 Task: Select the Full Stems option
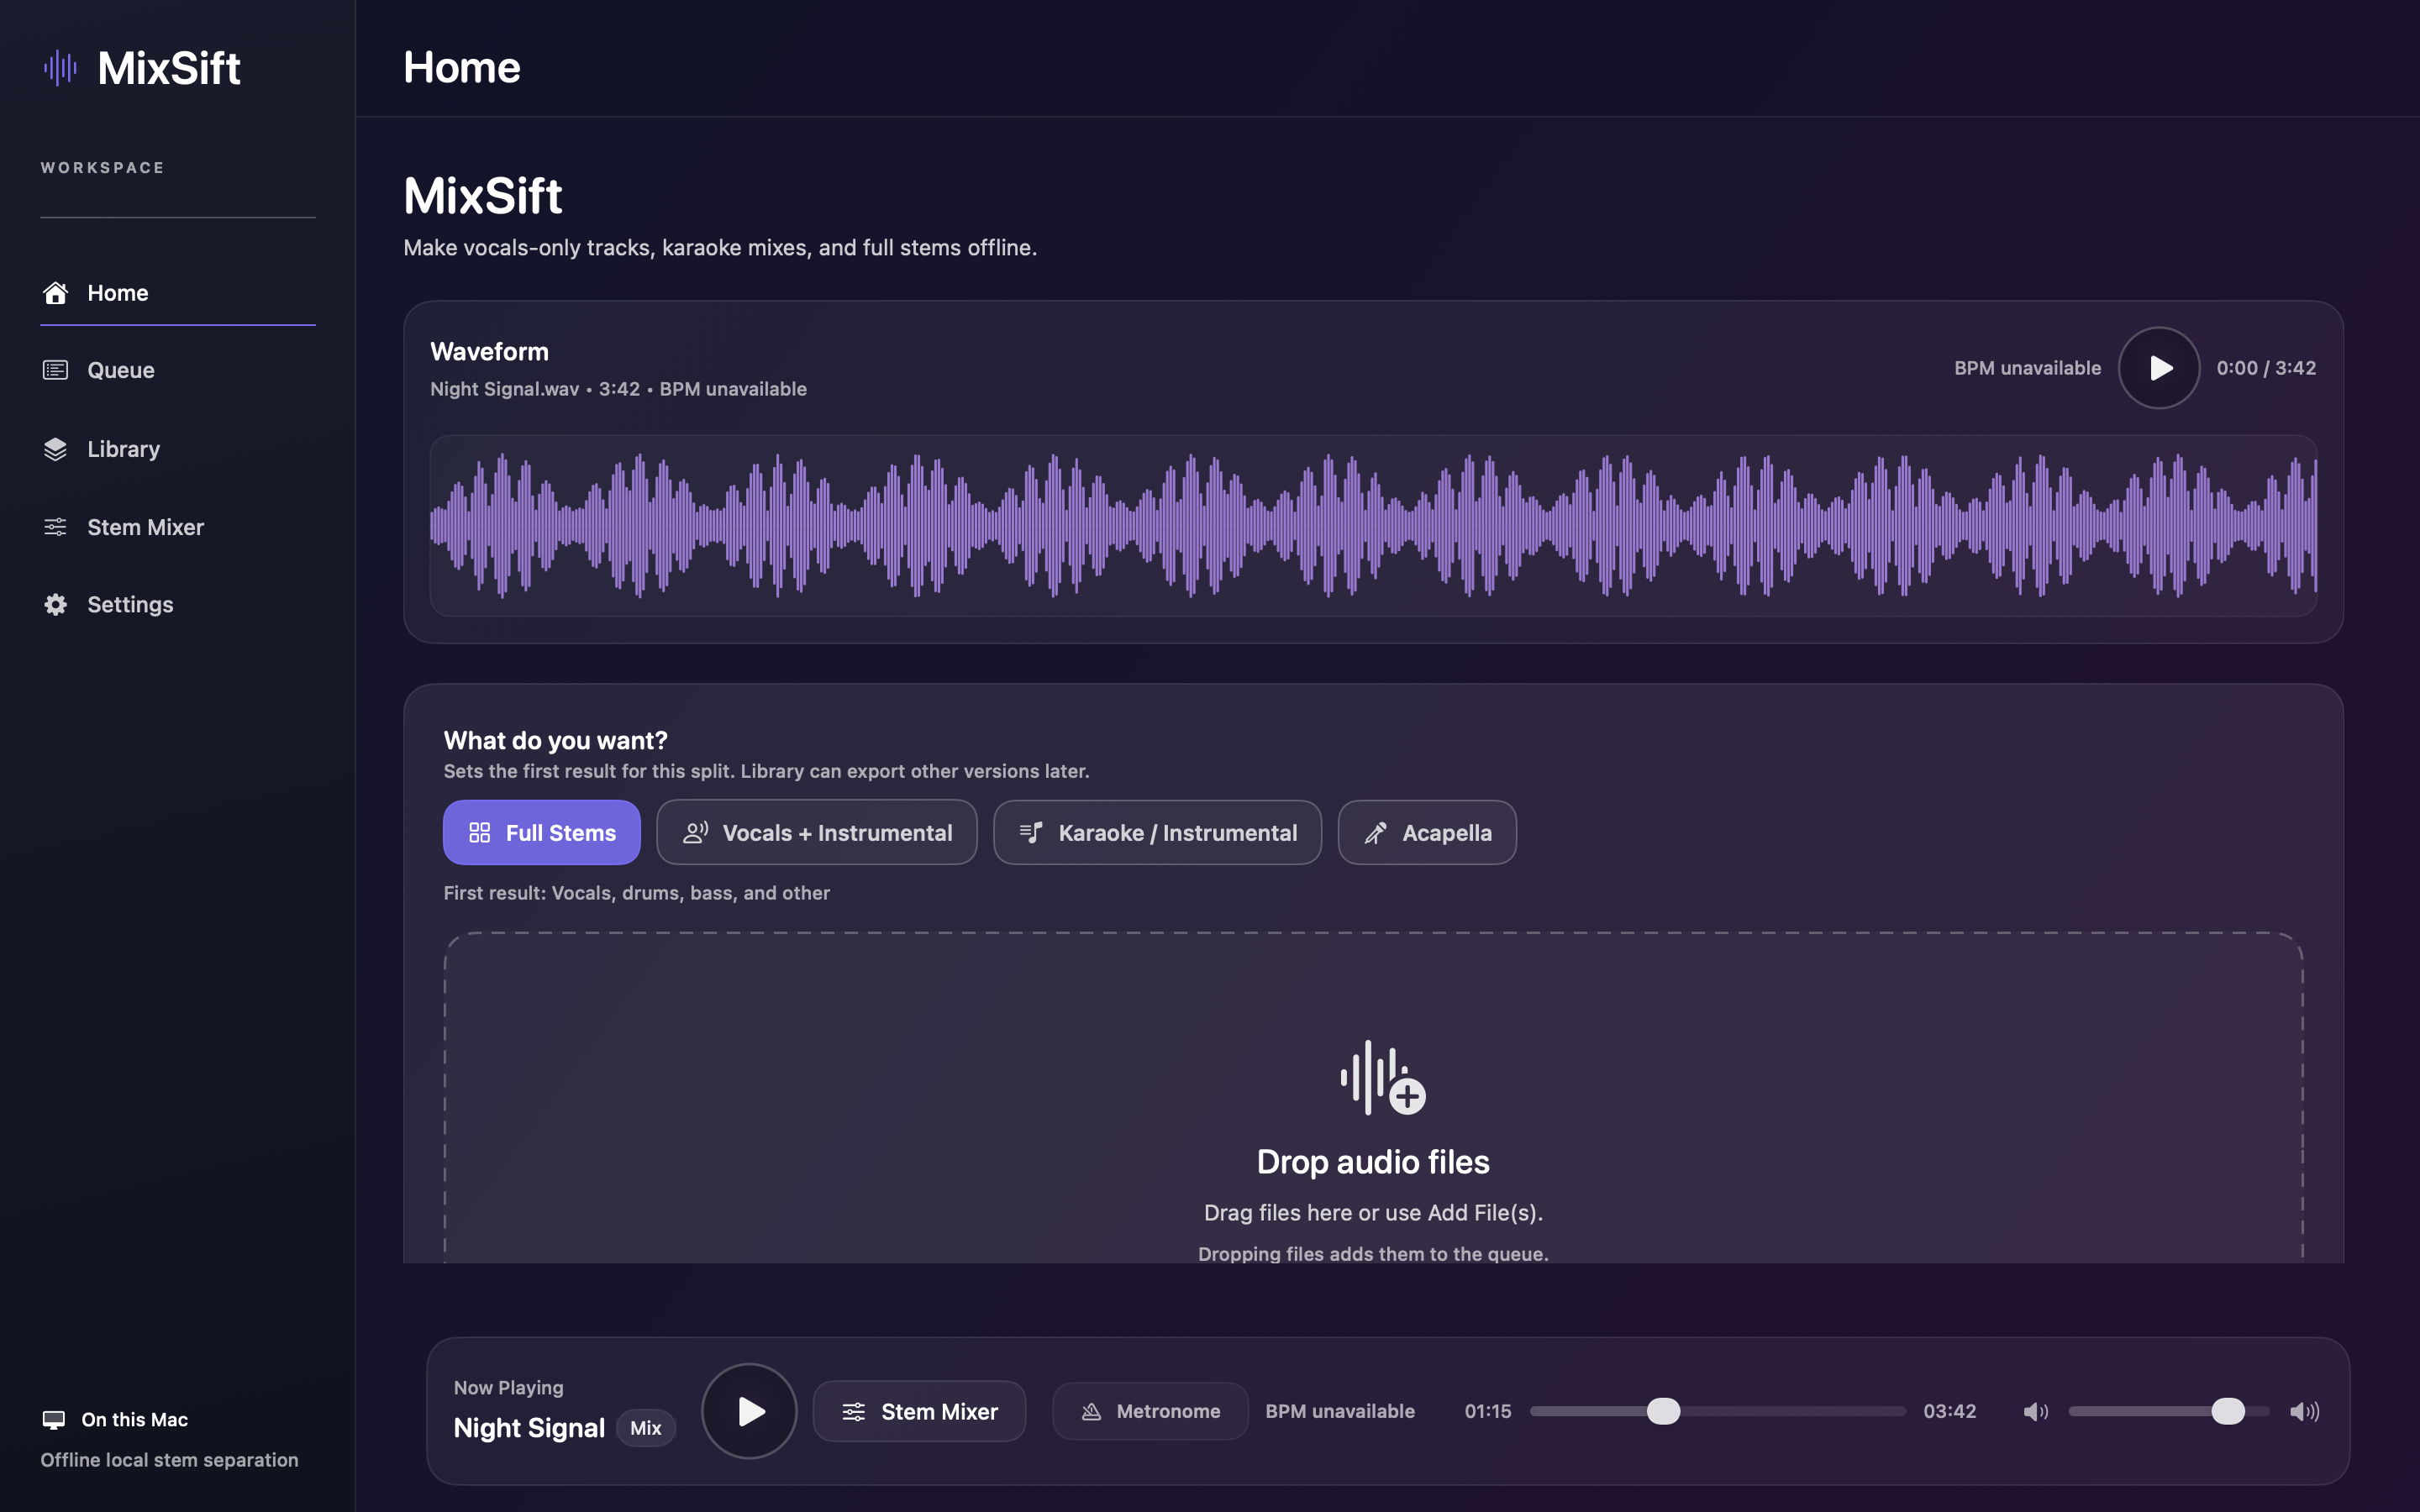[x=542, y=832]
